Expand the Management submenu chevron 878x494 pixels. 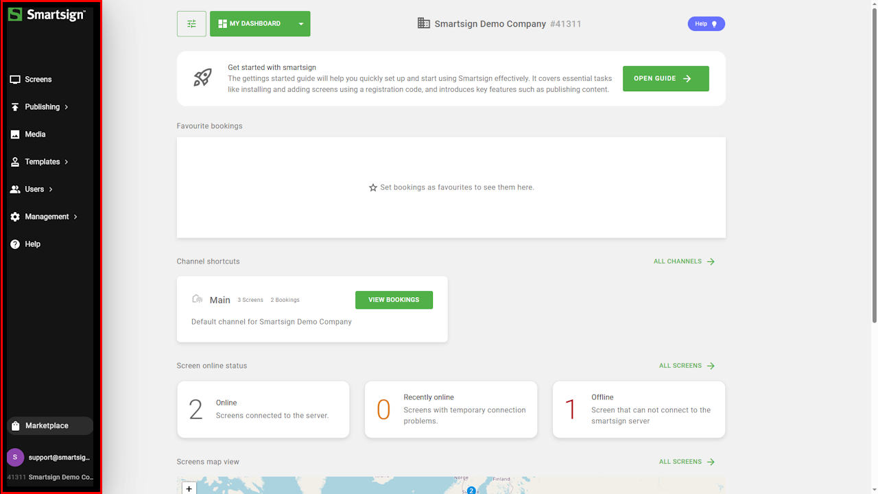click(x=75, y=217)
